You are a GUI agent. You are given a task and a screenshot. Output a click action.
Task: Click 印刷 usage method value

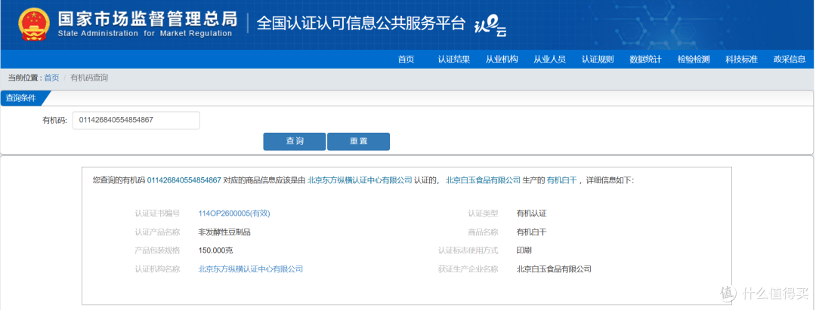tap(524, 251)
